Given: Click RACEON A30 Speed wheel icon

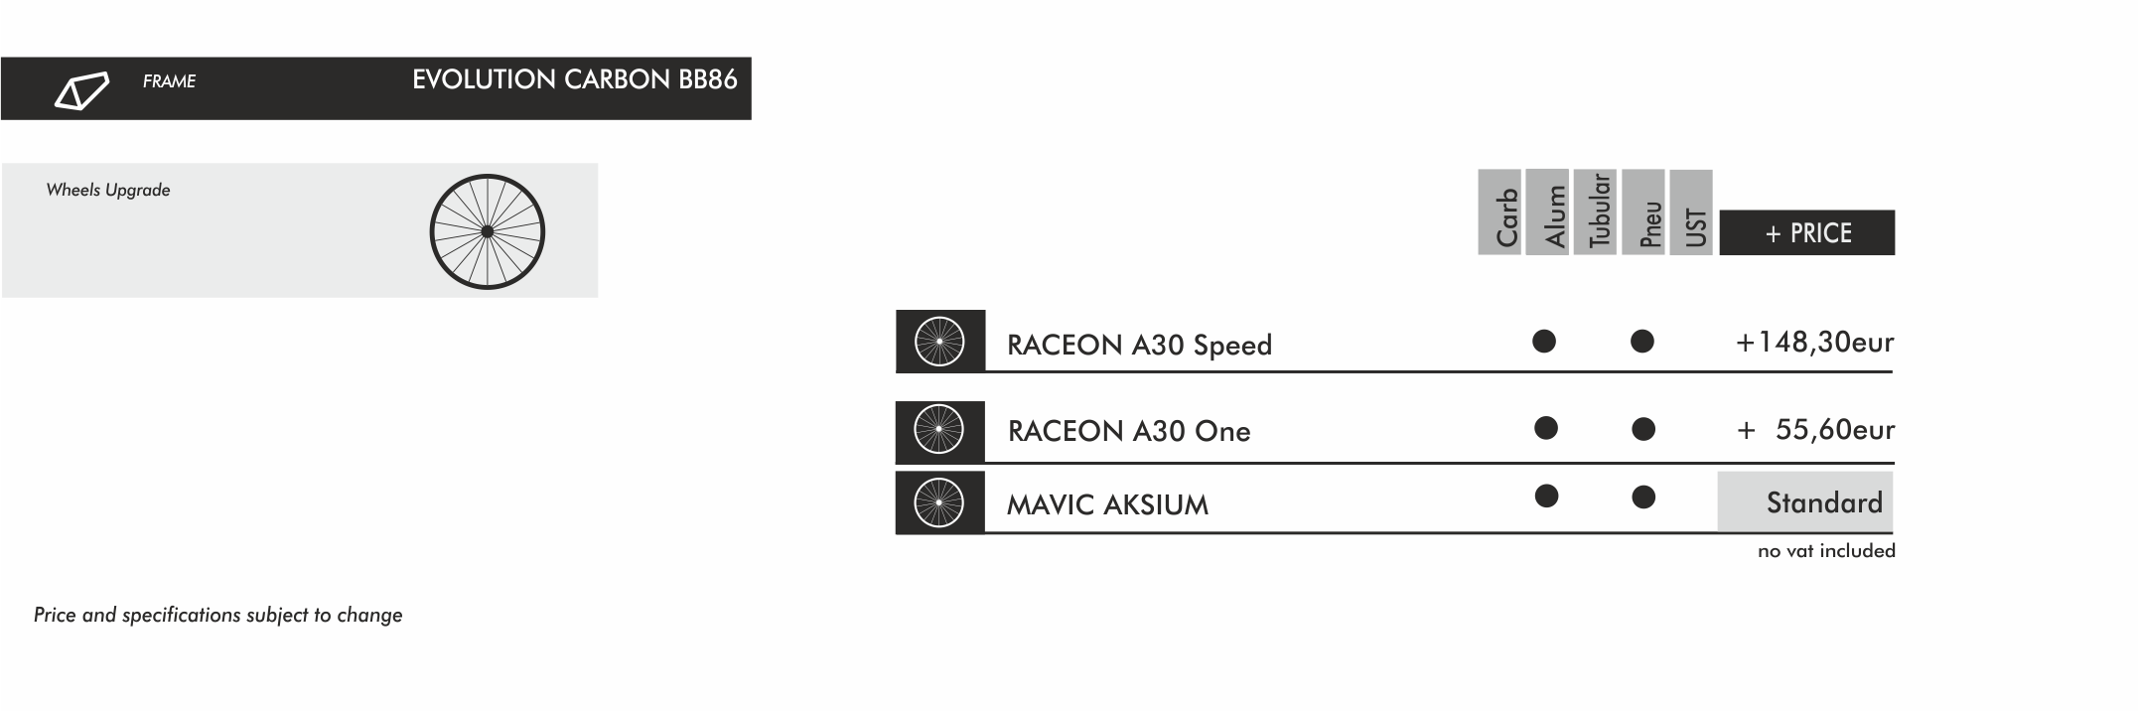Looking at the screenshot, I should (x=939, y=342).
